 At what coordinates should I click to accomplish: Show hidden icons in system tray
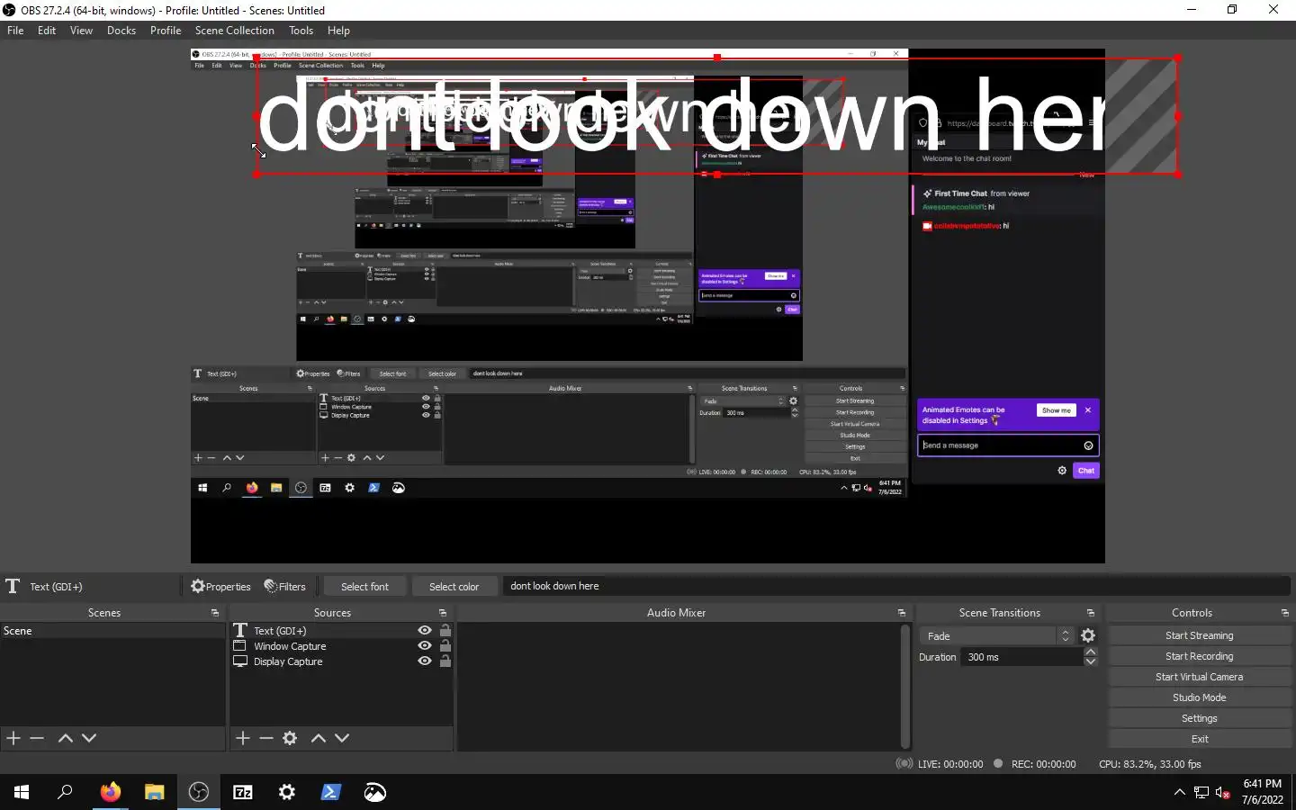(x=1179, y=792)
